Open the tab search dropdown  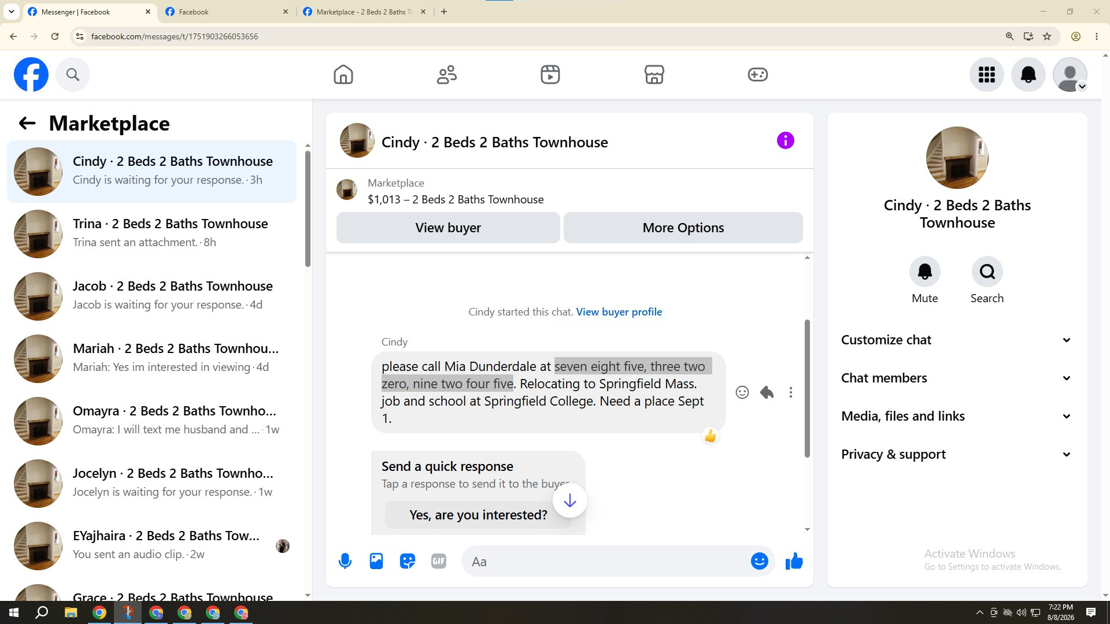pyautogui.click(x=11, y=12)
